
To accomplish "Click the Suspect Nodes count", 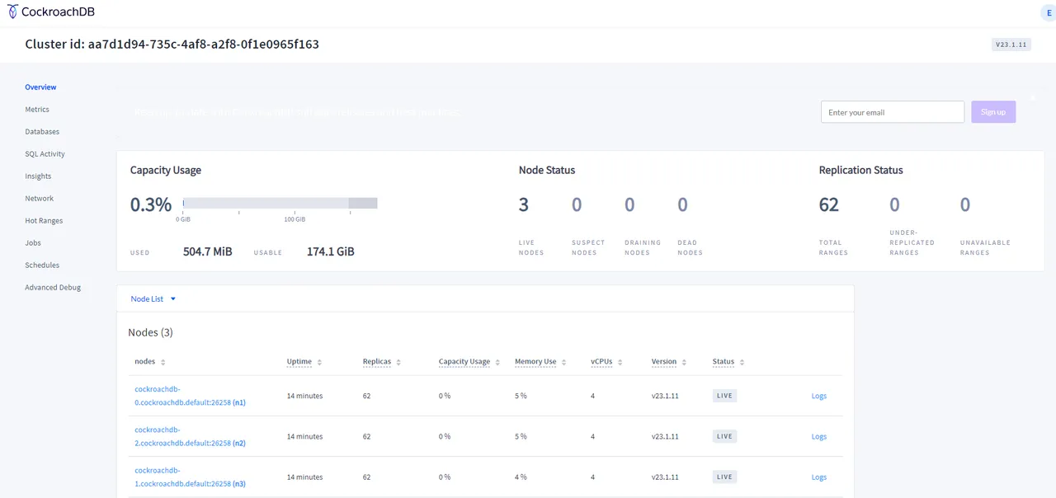I will (x=577, y=204).
